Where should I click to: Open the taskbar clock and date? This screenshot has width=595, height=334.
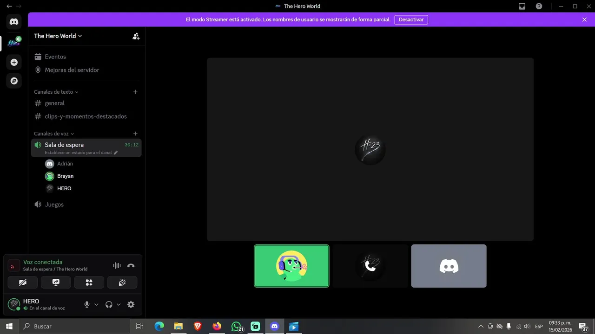coord(560,326)
